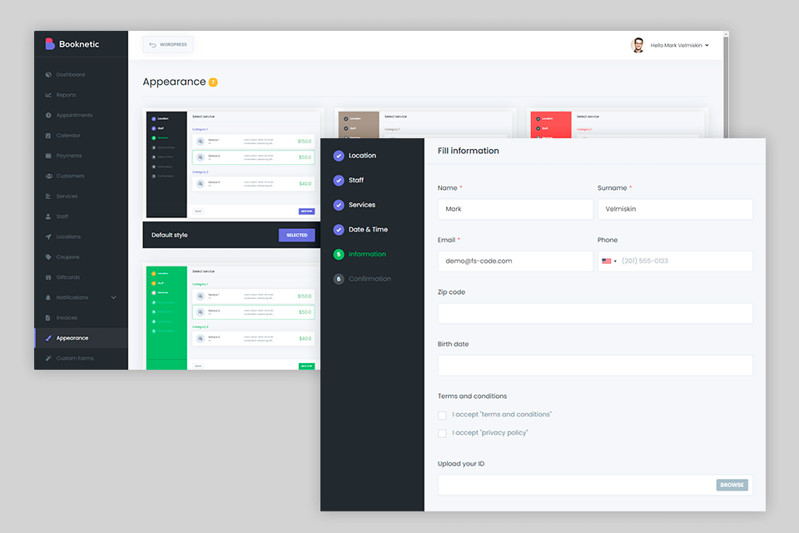
Task: Check I accept privacy policy
Action: pos(442,434)
